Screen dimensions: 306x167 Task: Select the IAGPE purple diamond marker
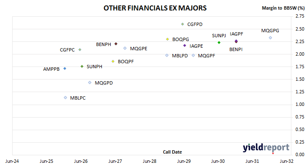(x=184, y=46)
